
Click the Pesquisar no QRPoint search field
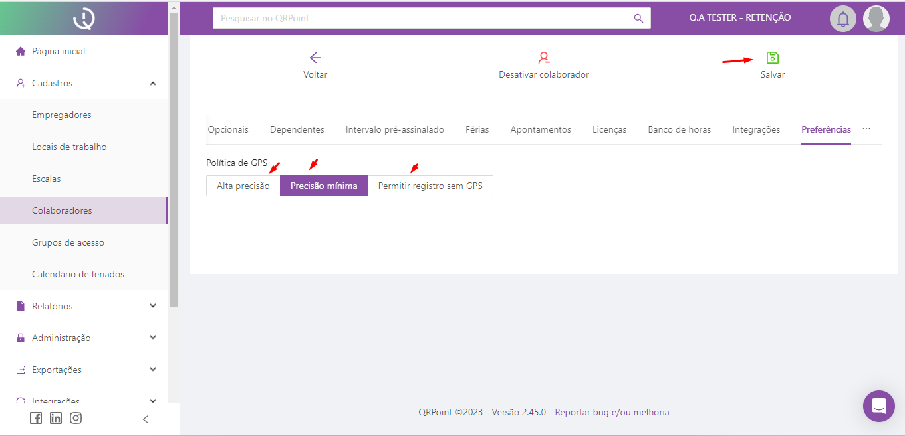(x=422, y=18)
